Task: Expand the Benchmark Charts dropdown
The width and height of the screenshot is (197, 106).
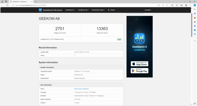Action: tap(98, 10)
